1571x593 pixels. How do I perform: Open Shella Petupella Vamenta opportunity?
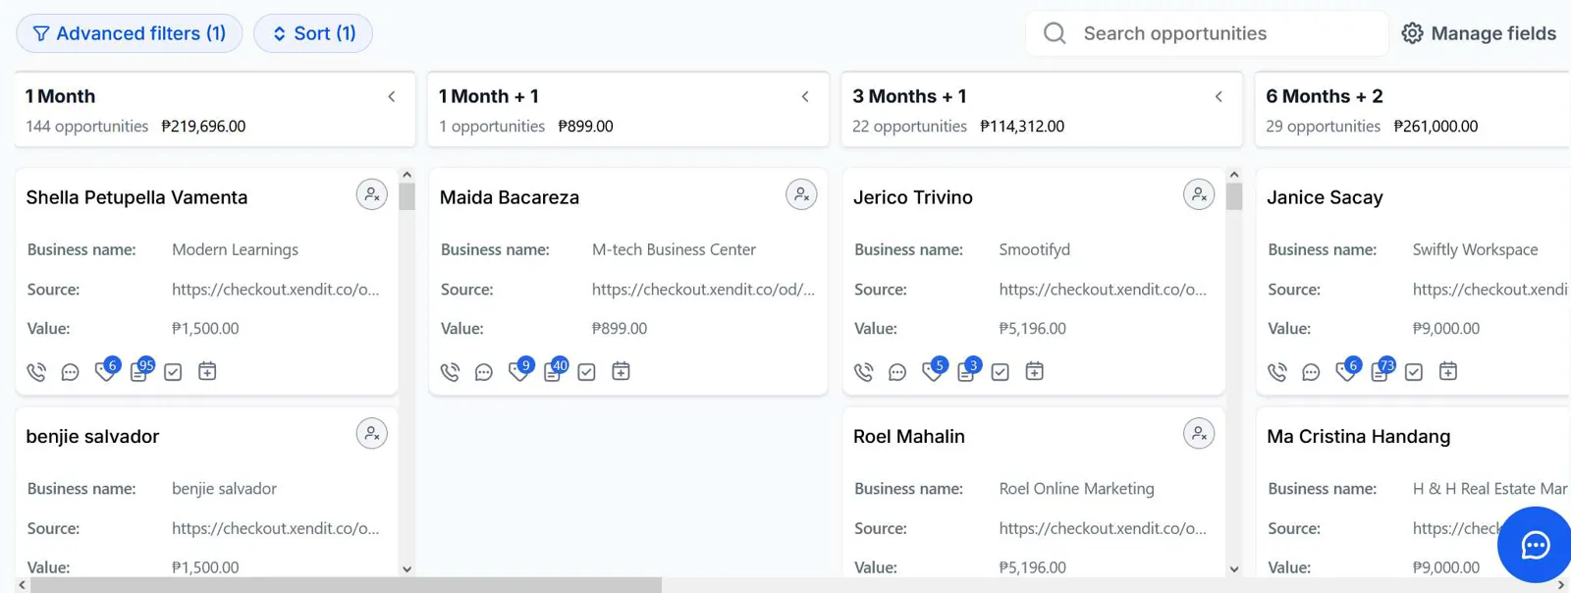136,197
